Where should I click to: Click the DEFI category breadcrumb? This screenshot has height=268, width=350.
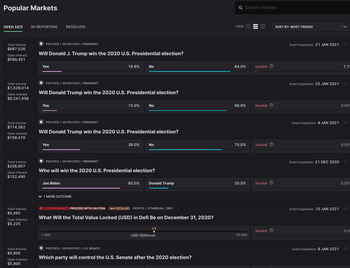169,209
